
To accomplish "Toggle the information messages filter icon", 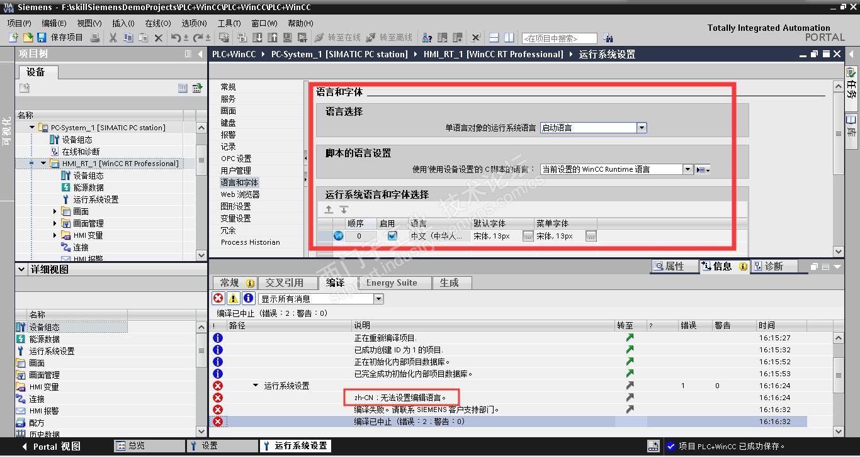I will (x=248, y=299).
